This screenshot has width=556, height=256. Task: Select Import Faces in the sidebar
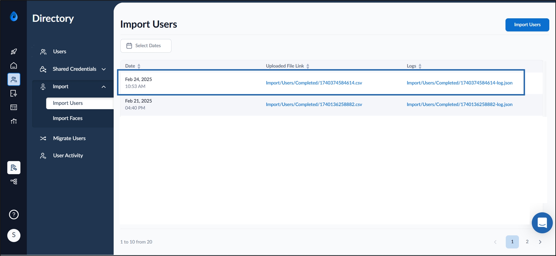68,118
